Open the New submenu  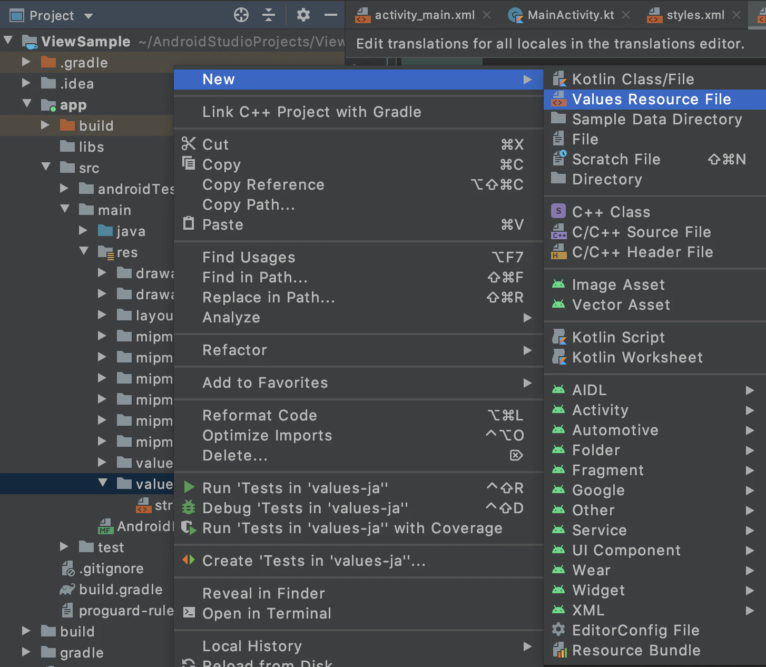coord(358,79)
